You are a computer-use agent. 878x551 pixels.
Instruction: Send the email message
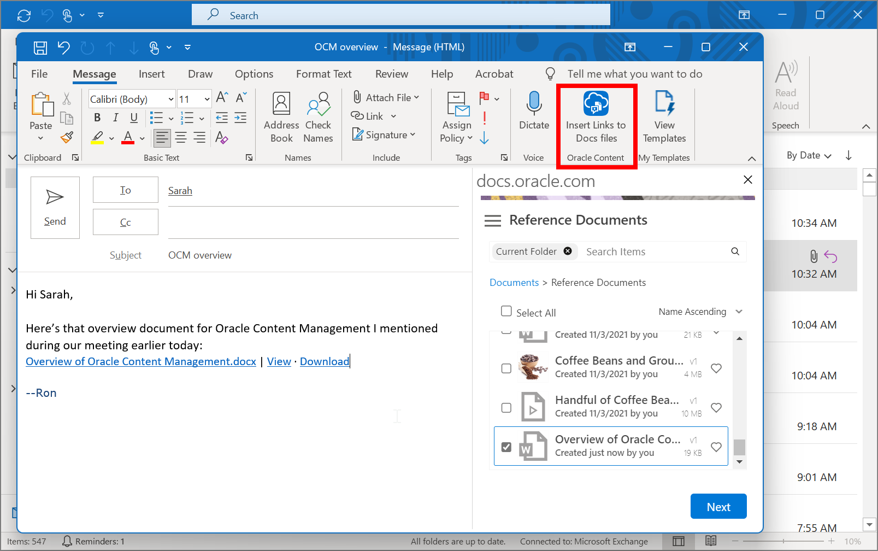click(55, 208)
